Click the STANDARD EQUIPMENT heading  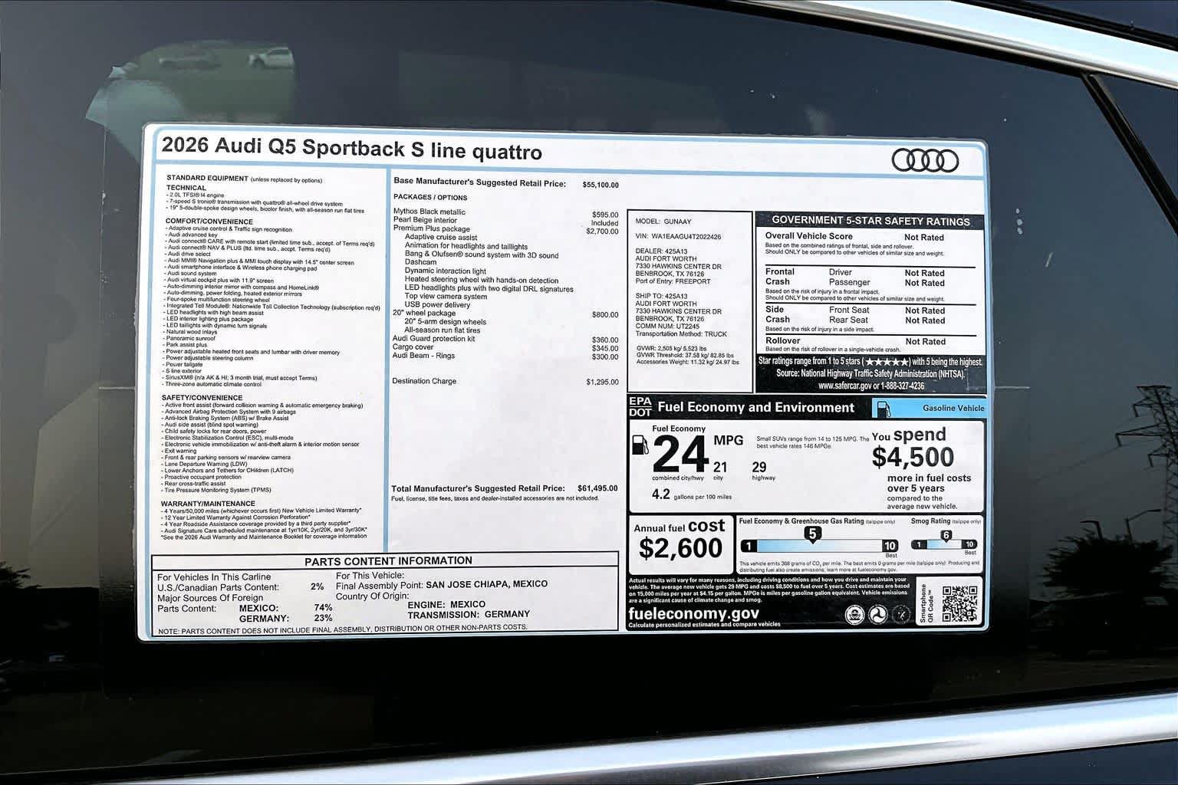pyautogui.click(x=207, y=178)
